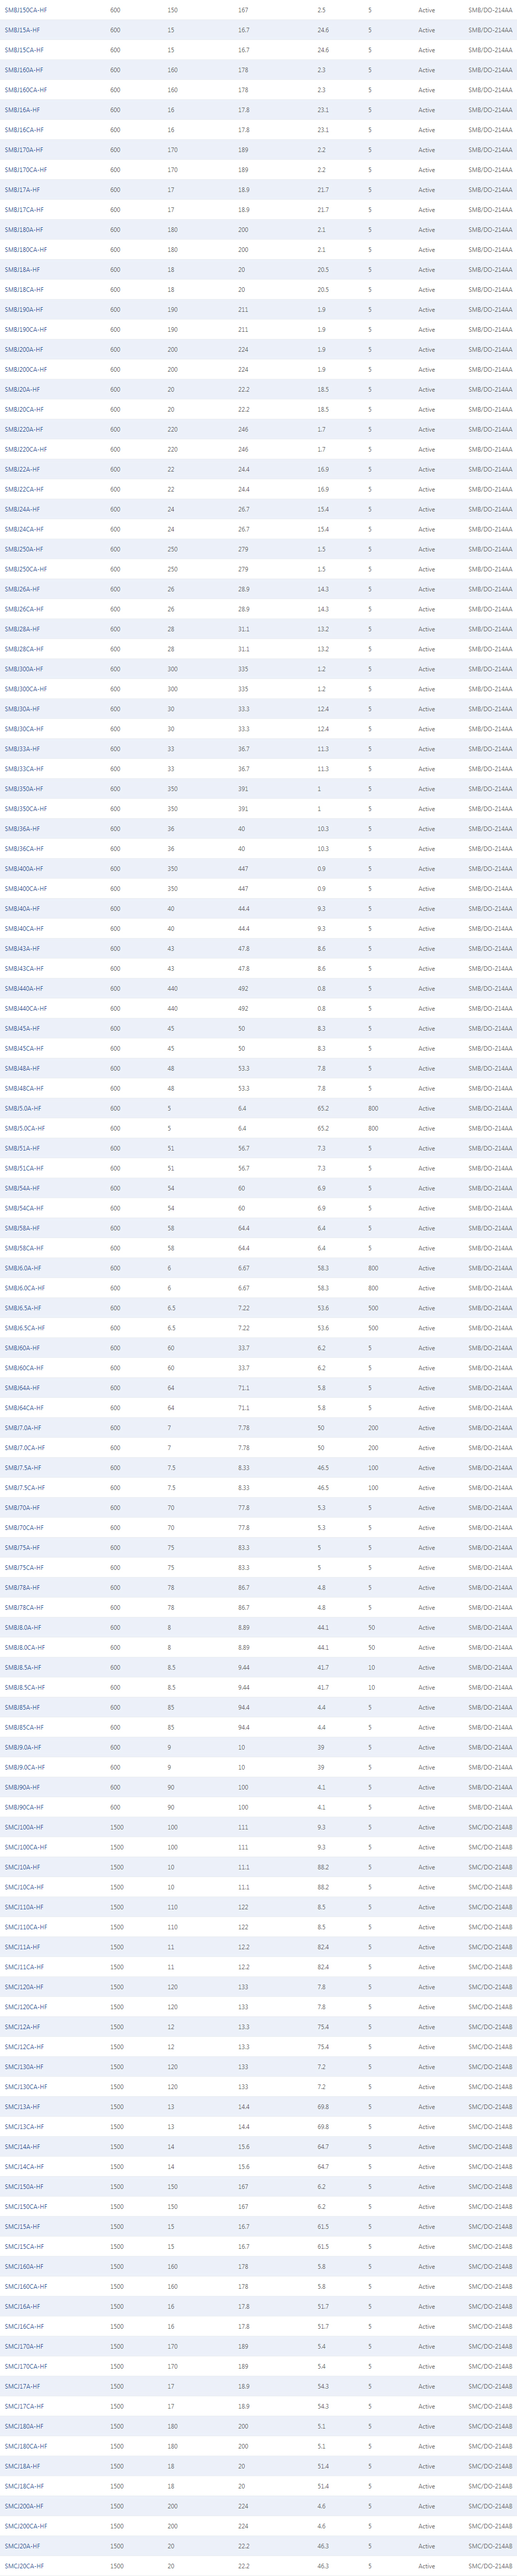
Task: Open the SMCJ150A-HF part link
Action: [24, 2186]
